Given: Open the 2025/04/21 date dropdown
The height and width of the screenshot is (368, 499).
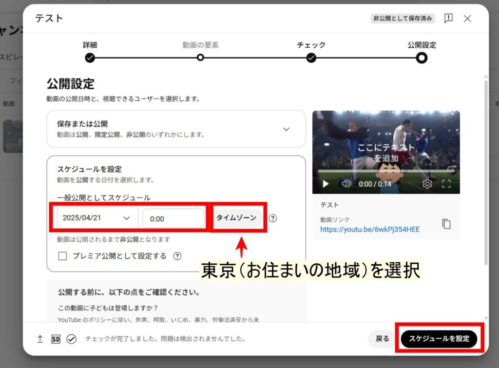Looking at the screenshot, I should pyautogui.click(x=97, y=218).
